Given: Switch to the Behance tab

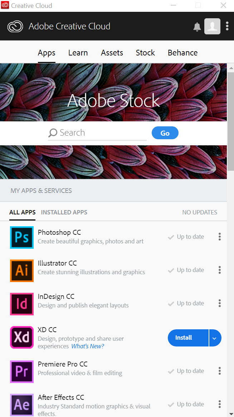Looking at the screenshot, I should coord(183,53).
